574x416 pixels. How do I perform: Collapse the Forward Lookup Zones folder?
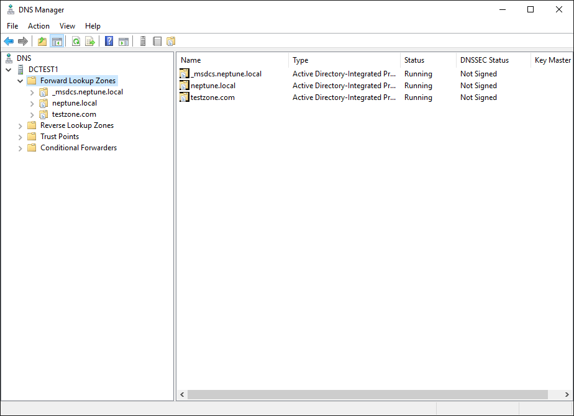[x=20, y=81]
